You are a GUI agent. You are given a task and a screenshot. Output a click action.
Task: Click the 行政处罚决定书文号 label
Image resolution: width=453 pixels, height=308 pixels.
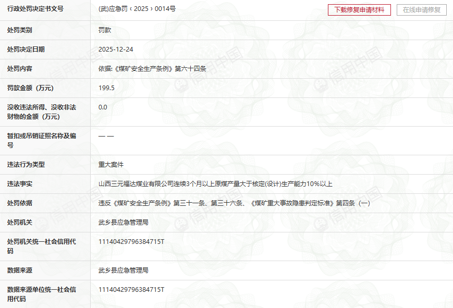tap(35, 9)
